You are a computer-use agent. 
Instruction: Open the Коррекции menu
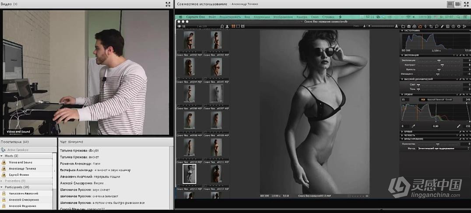[262, 17]
